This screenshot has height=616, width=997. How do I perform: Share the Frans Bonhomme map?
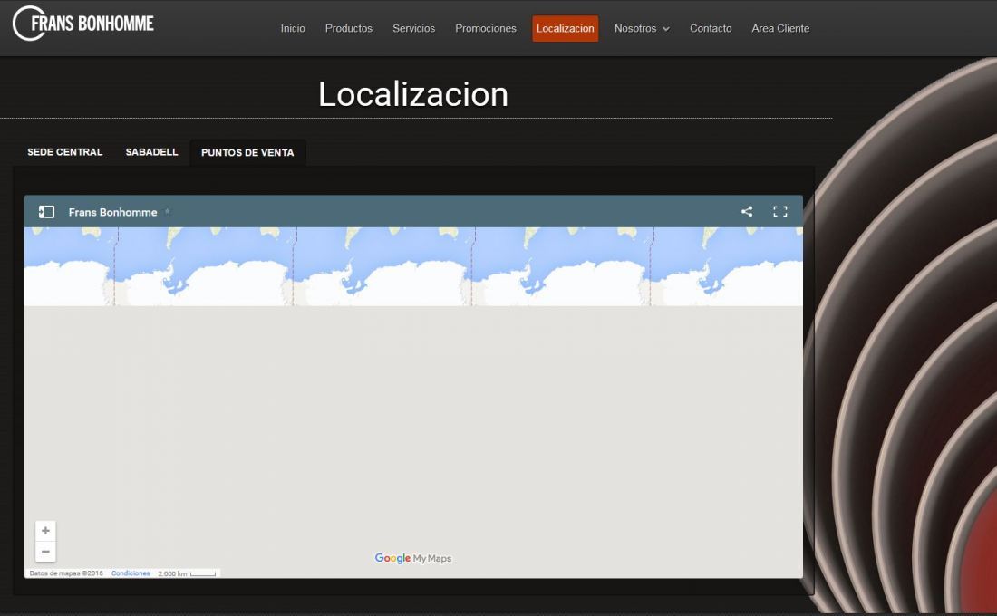click(x=747, y=212)
